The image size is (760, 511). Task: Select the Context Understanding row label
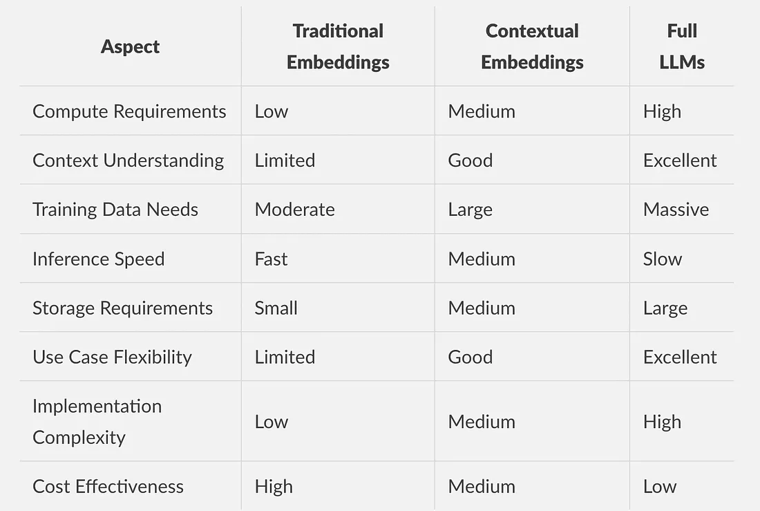(x=128, y=160)
